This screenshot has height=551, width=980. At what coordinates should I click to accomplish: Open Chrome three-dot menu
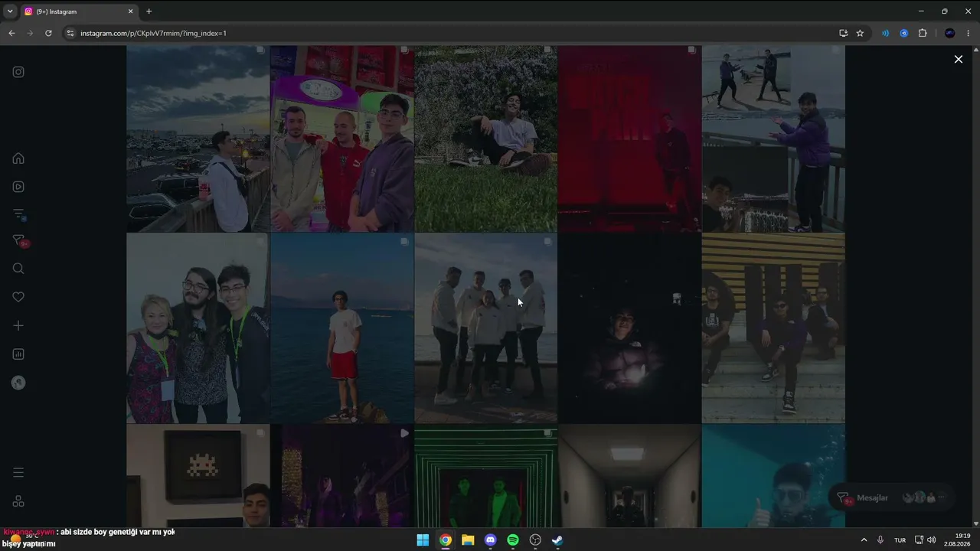click(x=969, y=33)
